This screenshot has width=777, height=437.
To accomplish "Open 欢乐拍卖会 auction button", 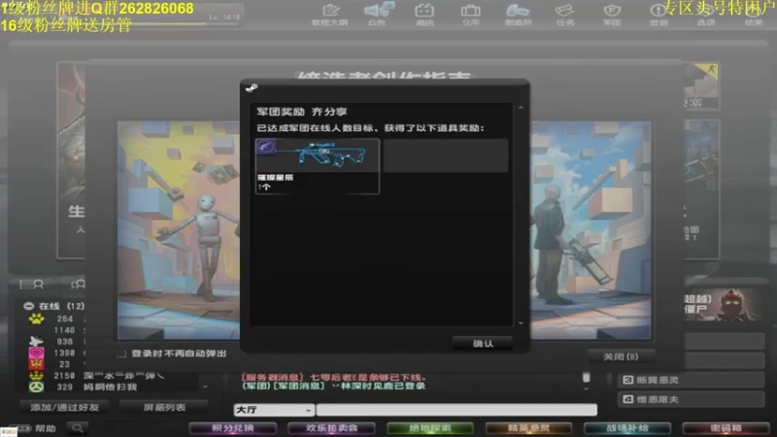I will (x=331, y=428).
